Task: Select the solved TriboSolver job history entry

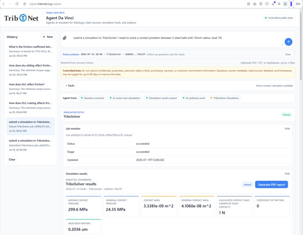Action: pyautogui.click(x=30, y=126)
